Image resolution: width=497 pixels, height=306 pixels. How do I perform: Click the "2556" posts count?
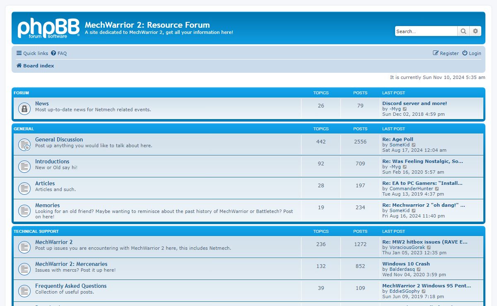(360, 141)
